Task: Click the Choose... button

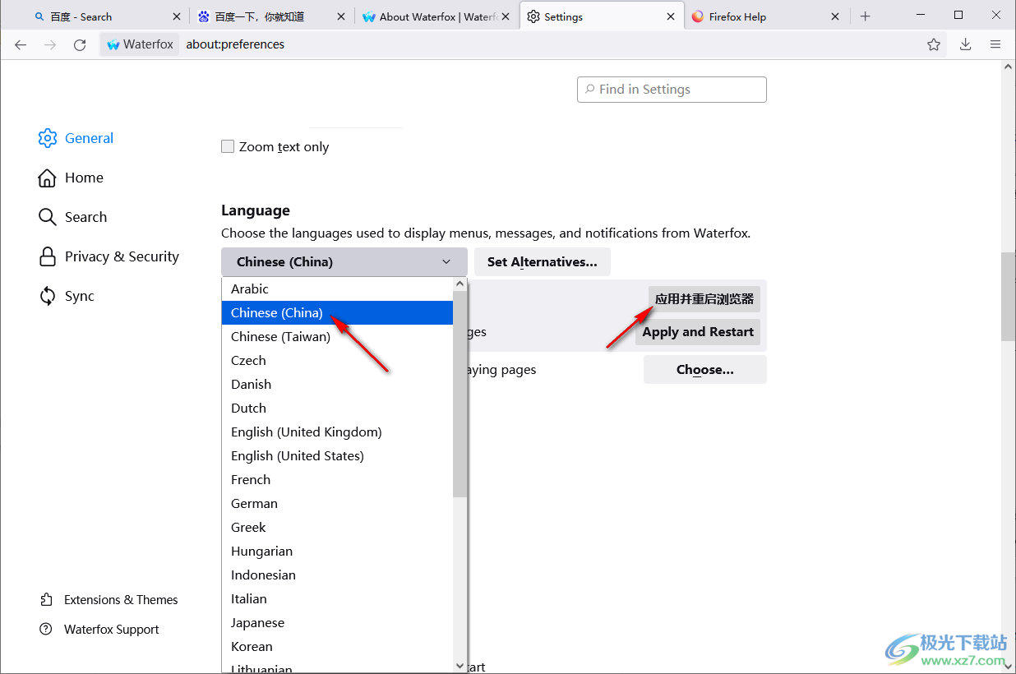Action: pos(705,370)
